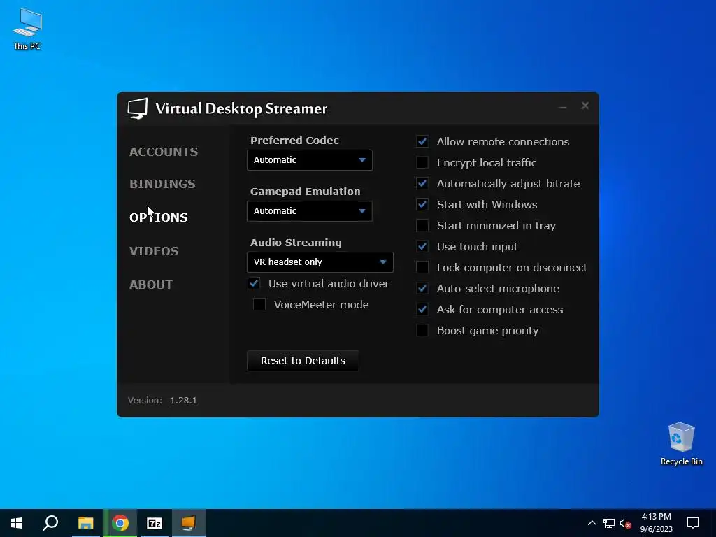Open Audio Streaming VR headset only dropdown
The width and height of the screenshot is (716, 537).
(320, 263)
